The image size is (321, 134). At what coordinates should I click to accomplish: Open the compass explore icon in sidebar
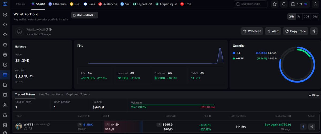(x=5, y=14)
